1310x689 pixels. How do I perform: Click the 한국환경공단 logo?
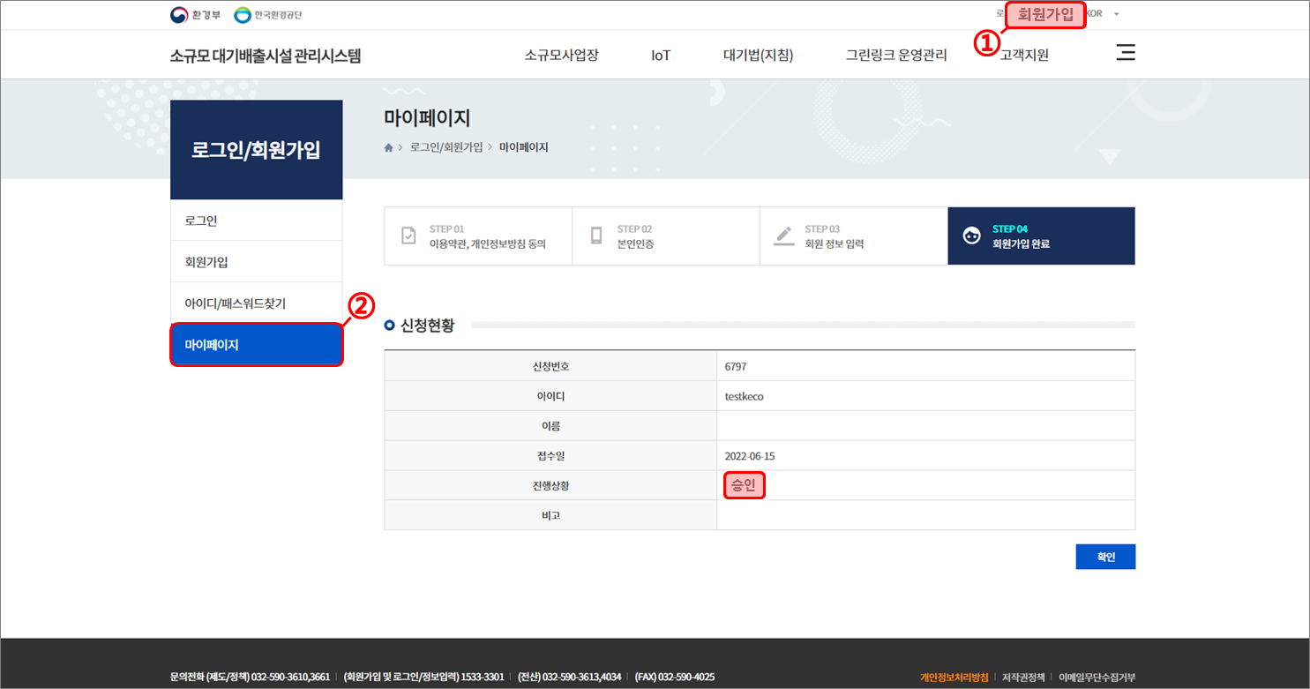[268, 15]
